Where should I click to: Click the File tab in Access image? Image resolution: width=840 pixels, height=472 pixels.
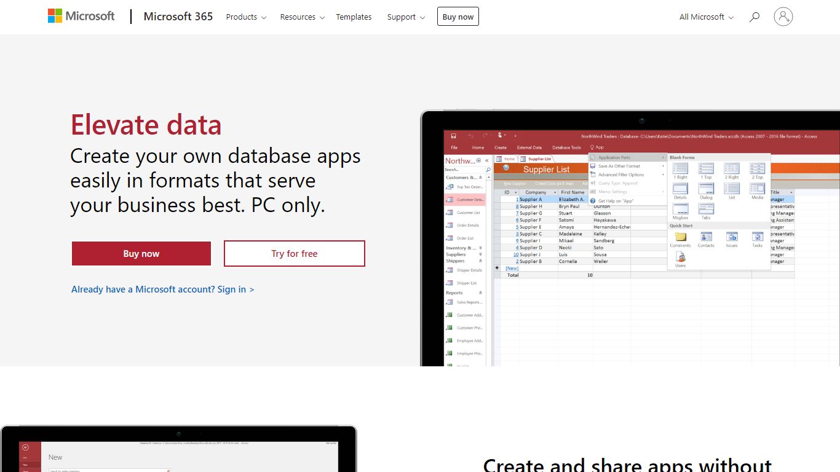click(x=454, y=147)
